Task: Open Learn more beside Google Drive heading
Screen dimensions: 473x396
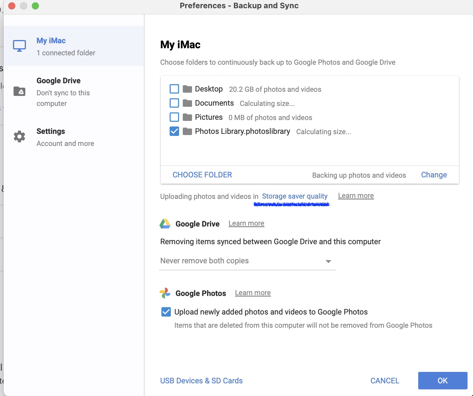Action: [x=247, y=223]
